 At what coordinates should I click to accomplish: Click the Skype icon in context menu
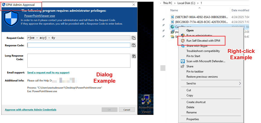pyautogui.click(x=183, y=46)
